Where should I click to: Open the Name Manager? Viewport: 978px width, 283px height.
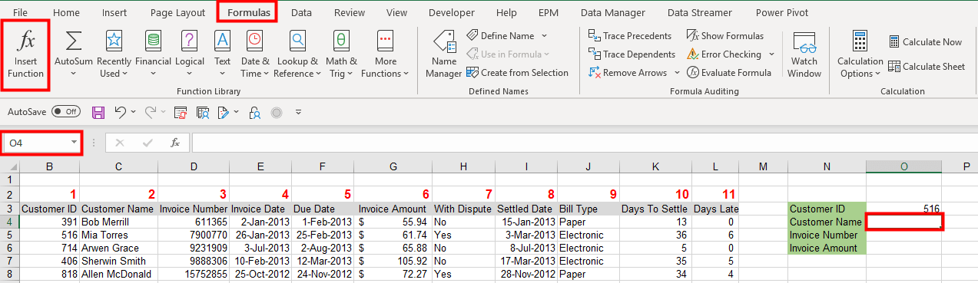(444, 54)
